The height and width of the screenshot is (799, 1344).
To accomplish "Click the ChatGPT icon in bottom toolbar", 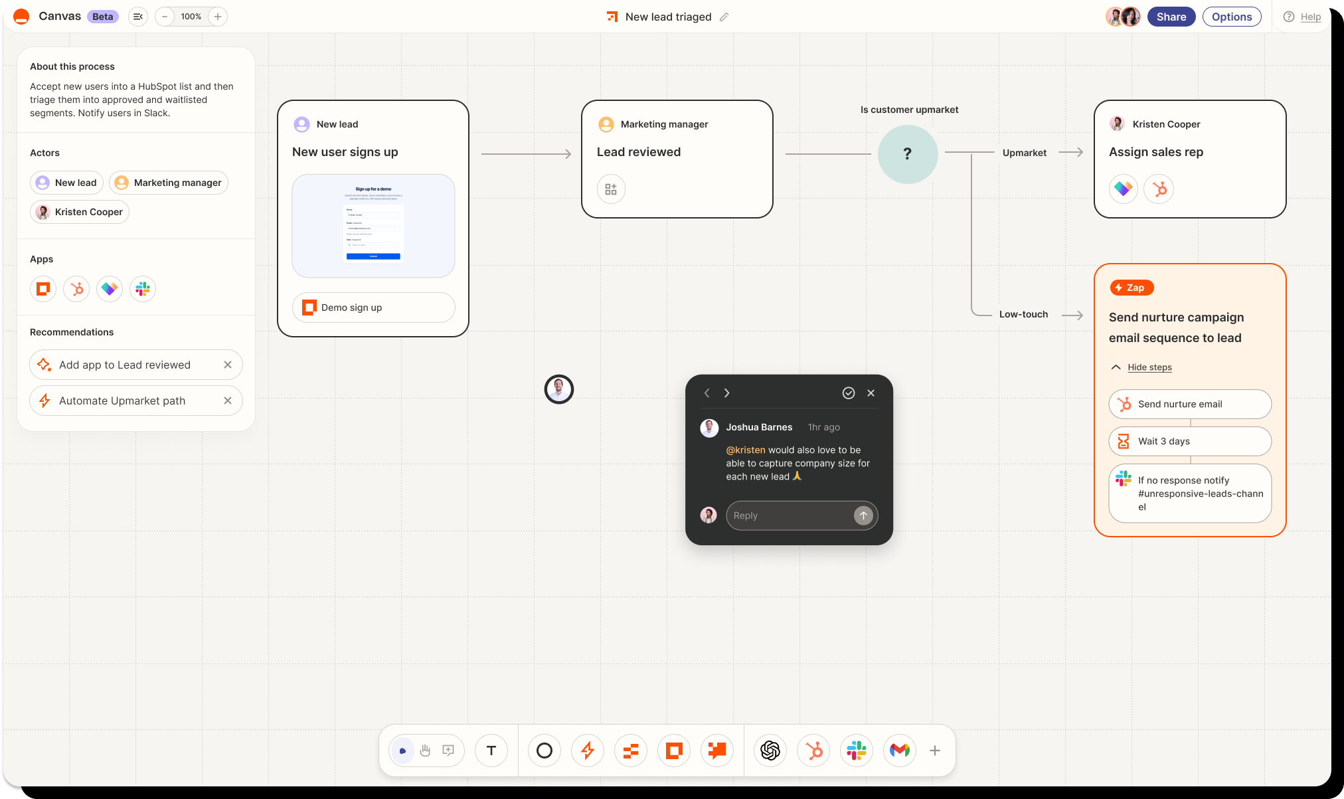I will pos(771,751).
